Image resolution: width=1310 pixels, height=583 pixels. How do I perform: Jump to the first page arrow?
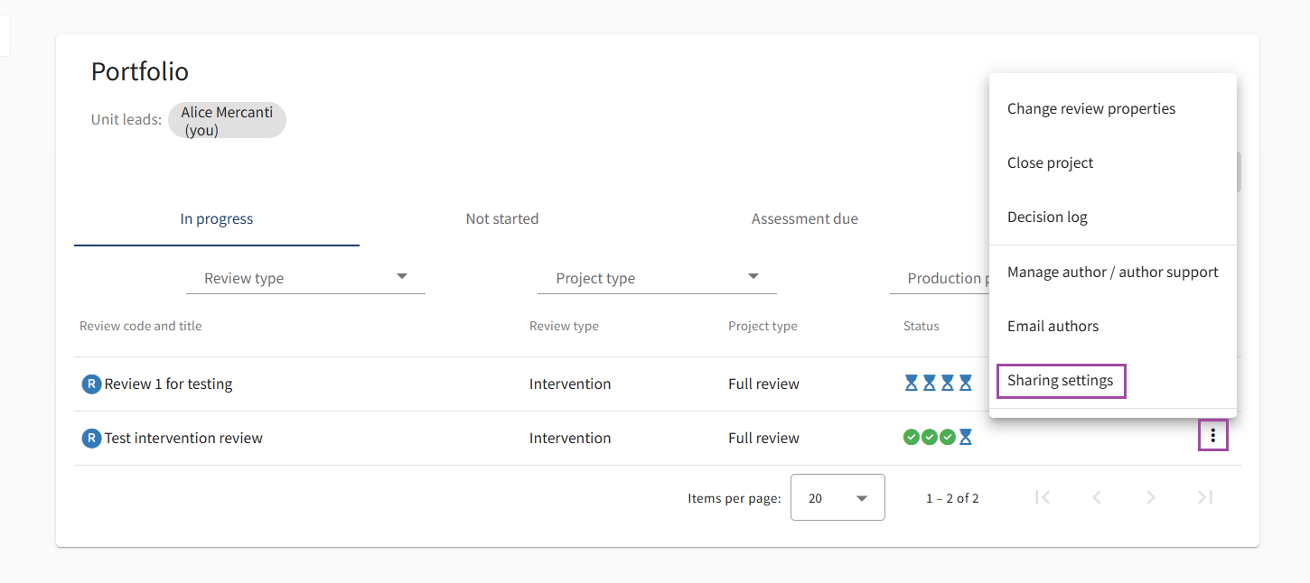1043,497
